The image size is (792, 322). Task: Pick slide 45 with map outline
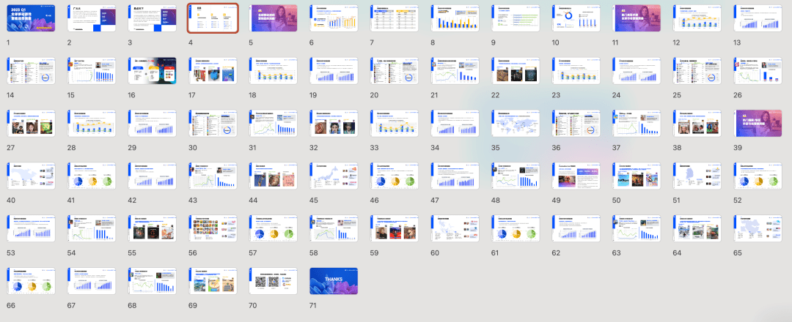334,176
